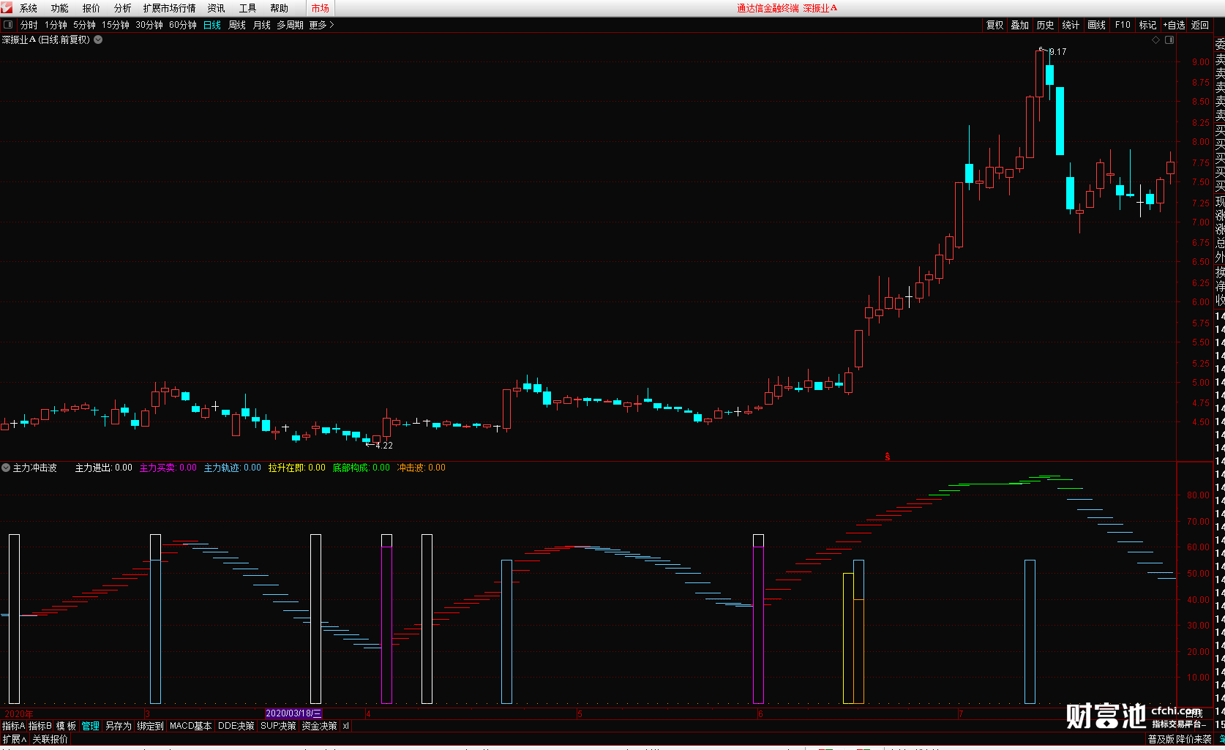Click the 标记 mark button
1225x750 pixels.
coord(1147,25)
